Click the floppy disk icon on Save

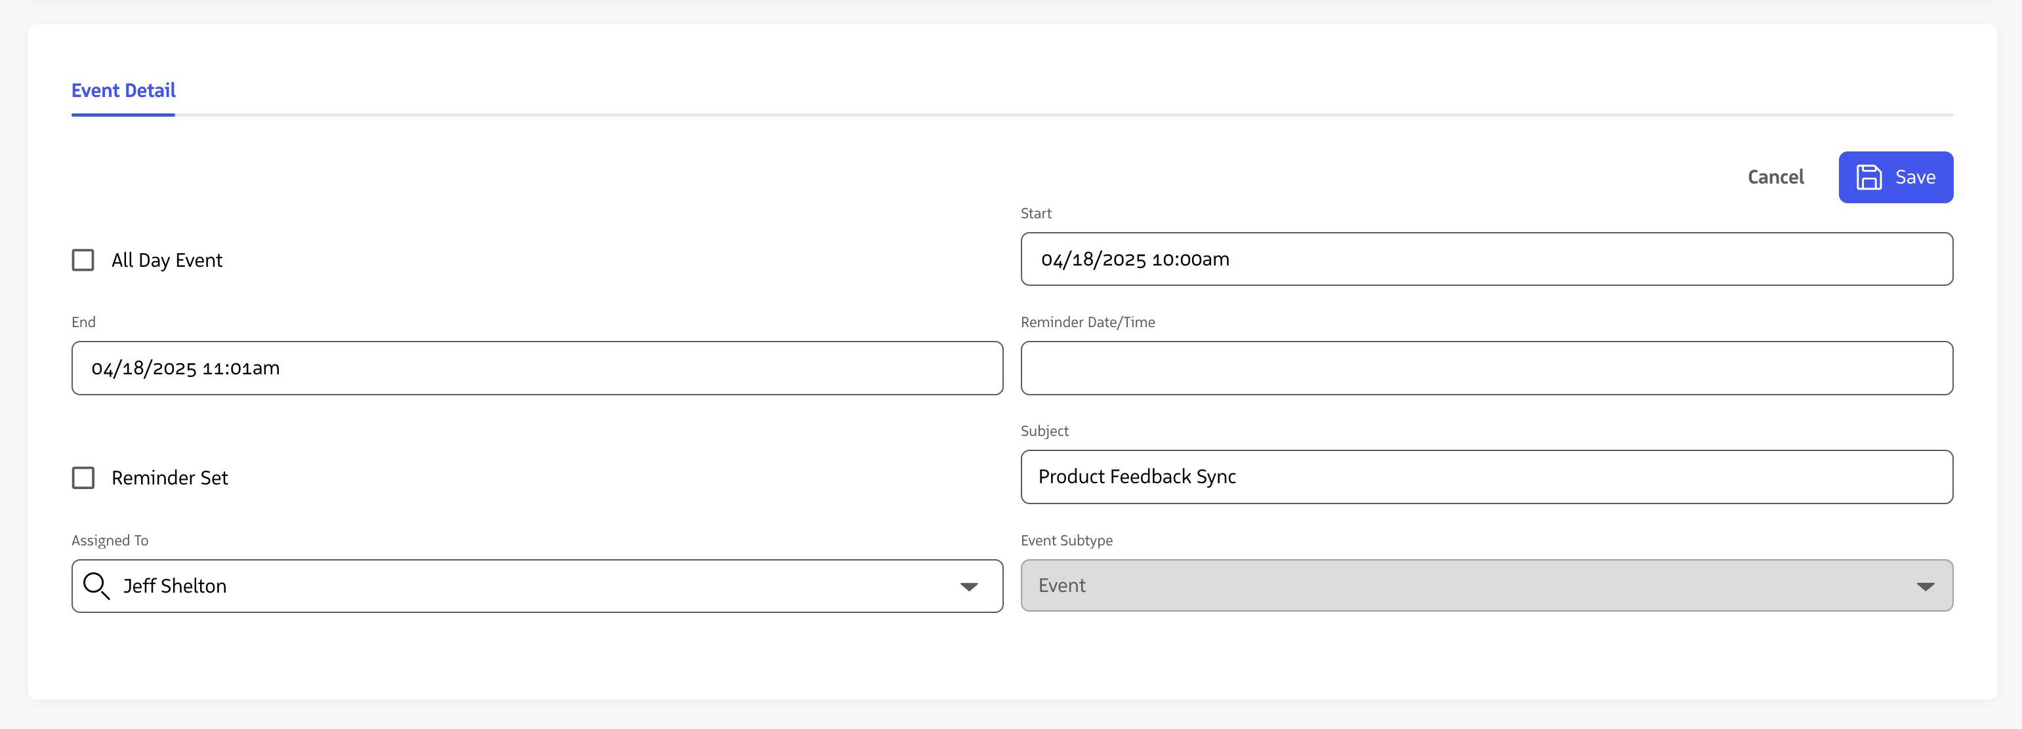pyautogui.click(x=1868, y=178)
